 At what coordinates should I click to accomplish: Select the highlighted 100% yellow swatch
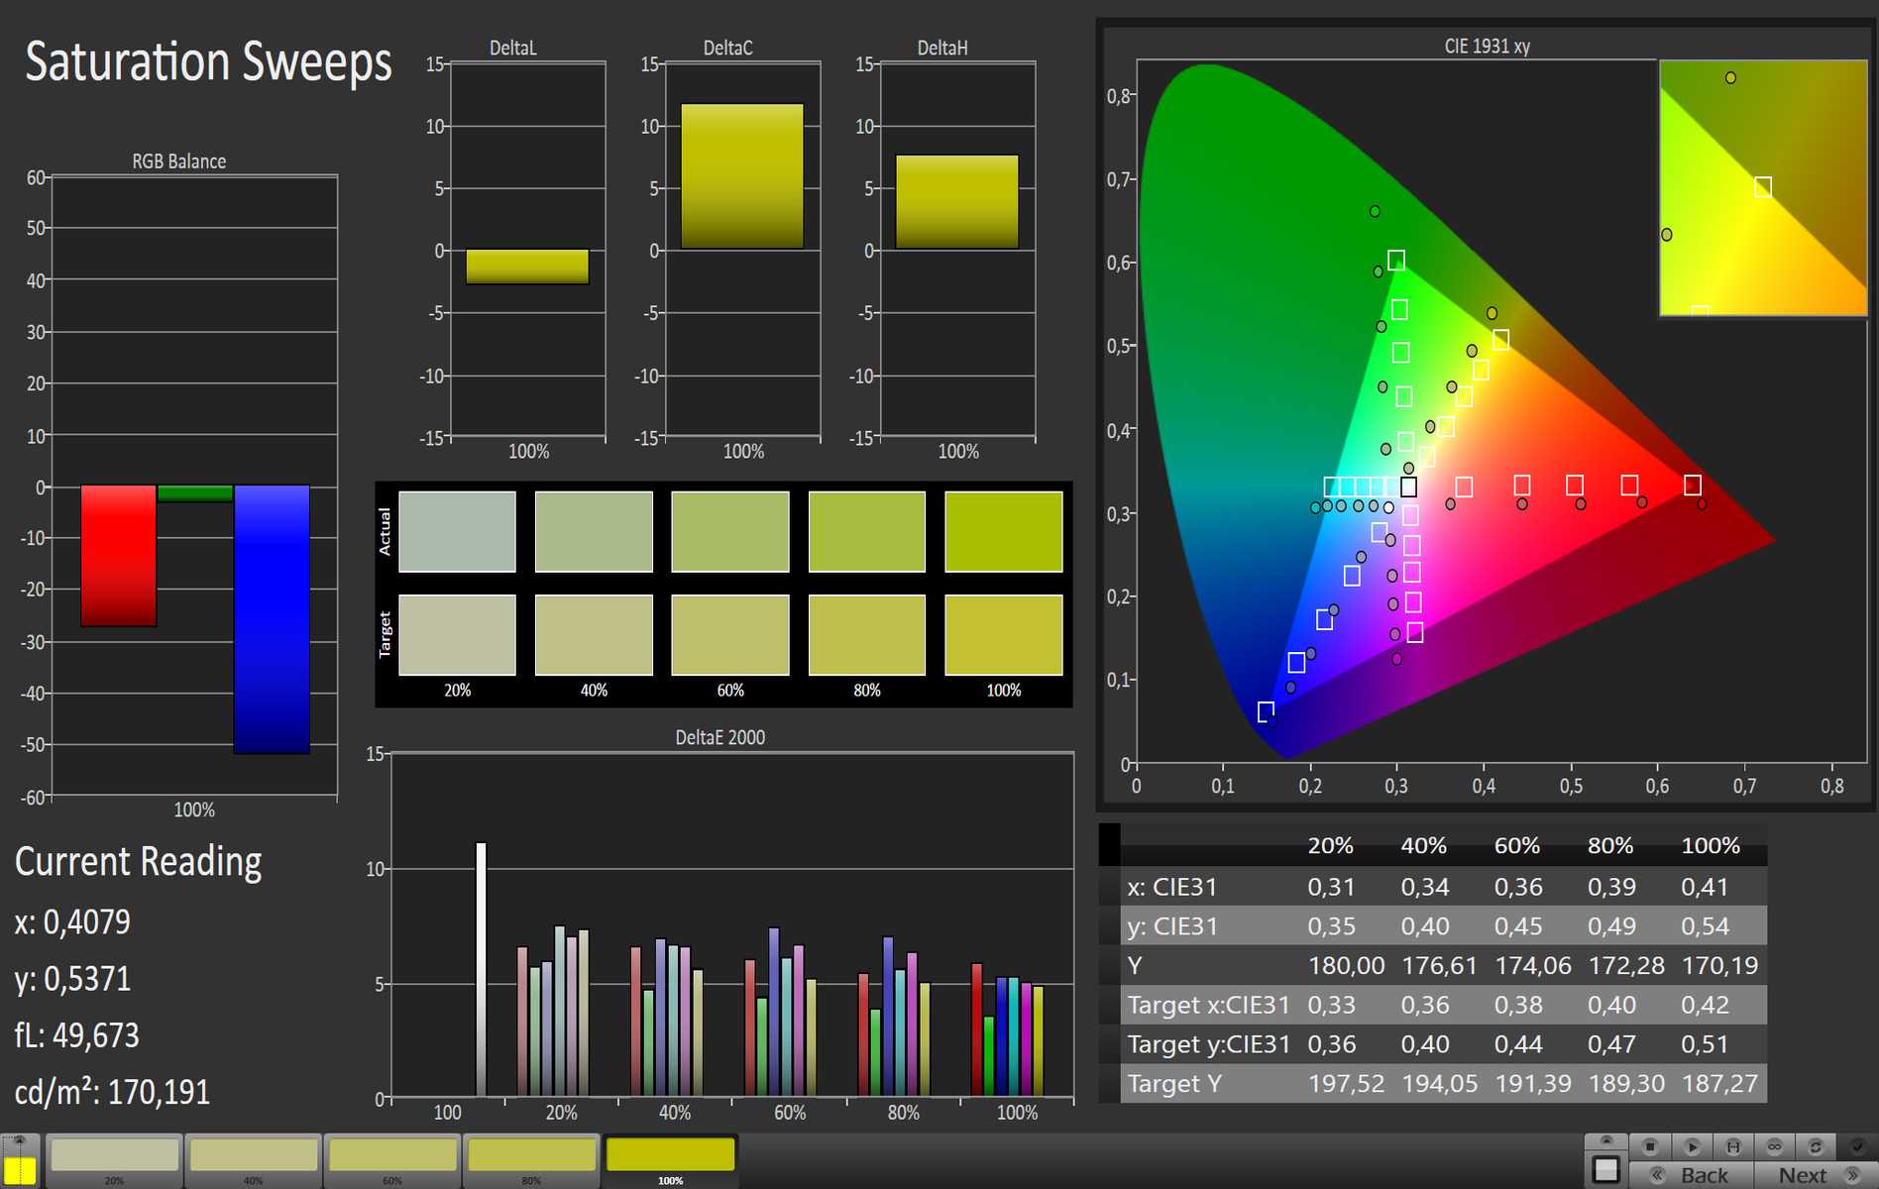tap(670, 1157)
